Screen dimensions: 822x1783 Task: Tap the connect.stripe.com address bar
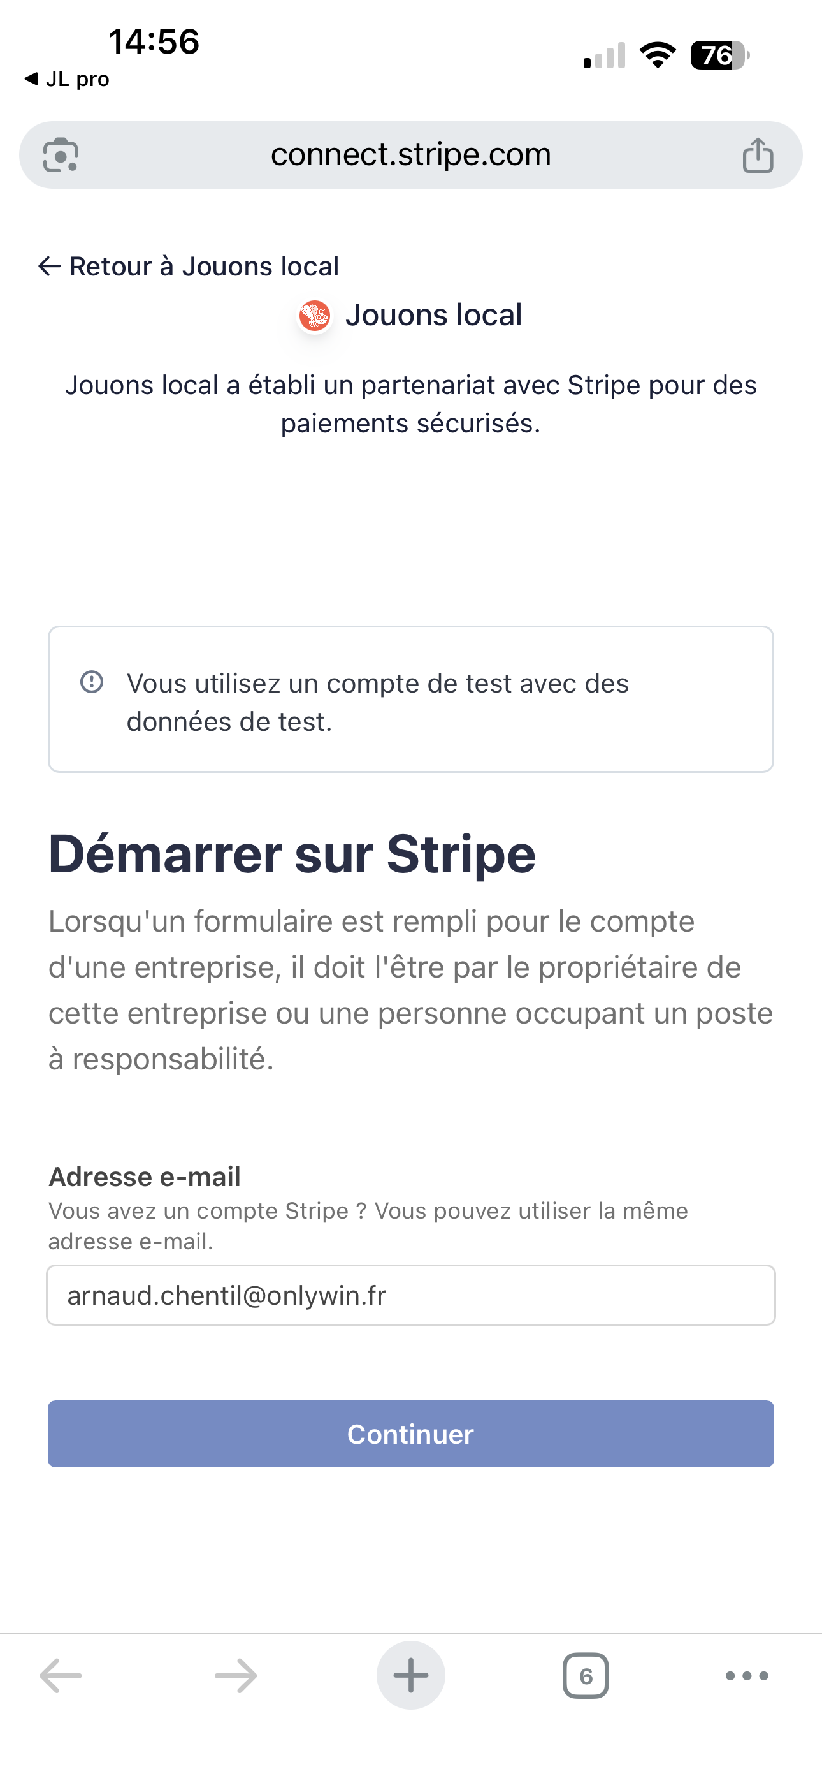coord(411,155)
